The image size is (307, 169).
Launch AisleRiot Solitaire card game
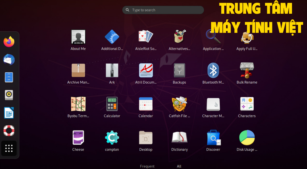146,37
